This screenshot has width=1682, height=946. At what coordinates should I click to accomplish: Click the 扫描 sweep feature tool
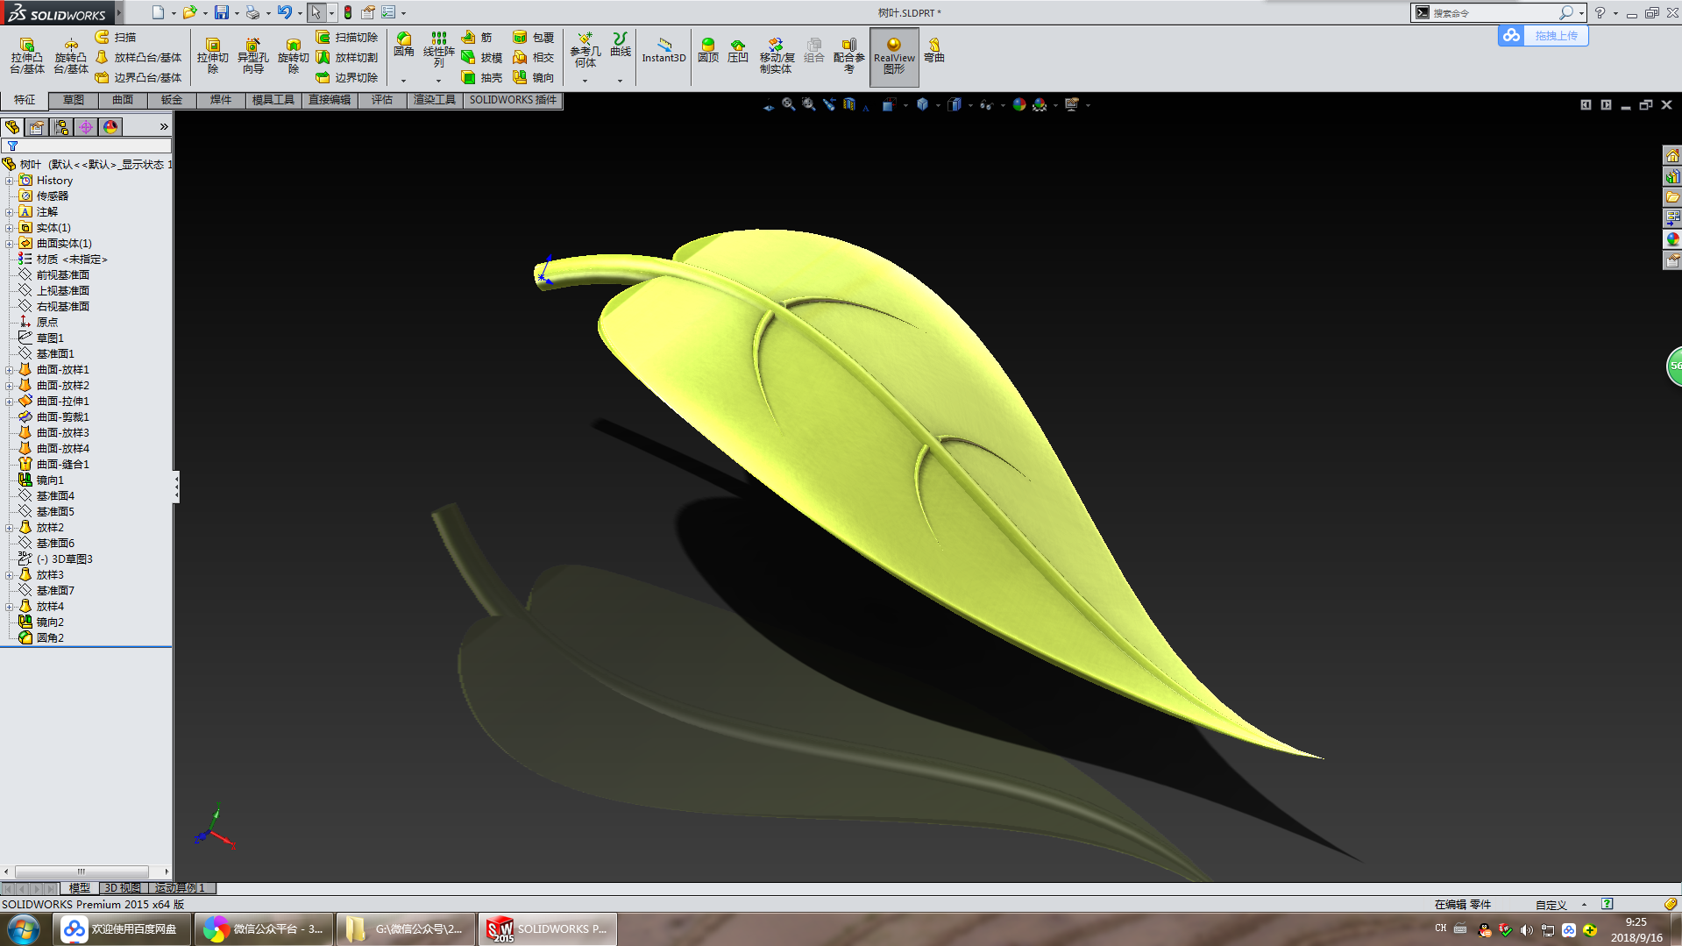tap(116, 37)
